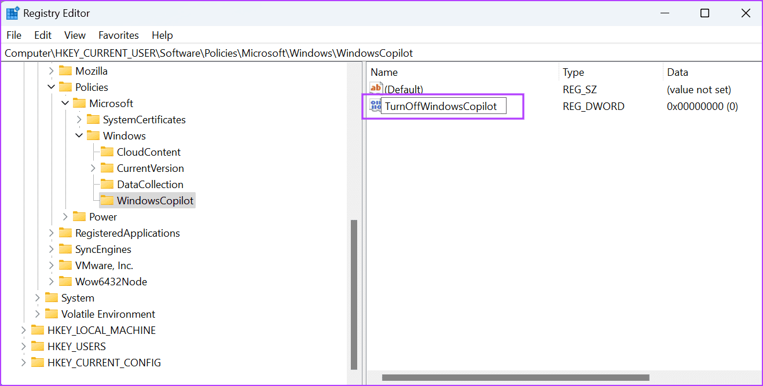Click the REG_SZ type cell

(x=579, y=90)
